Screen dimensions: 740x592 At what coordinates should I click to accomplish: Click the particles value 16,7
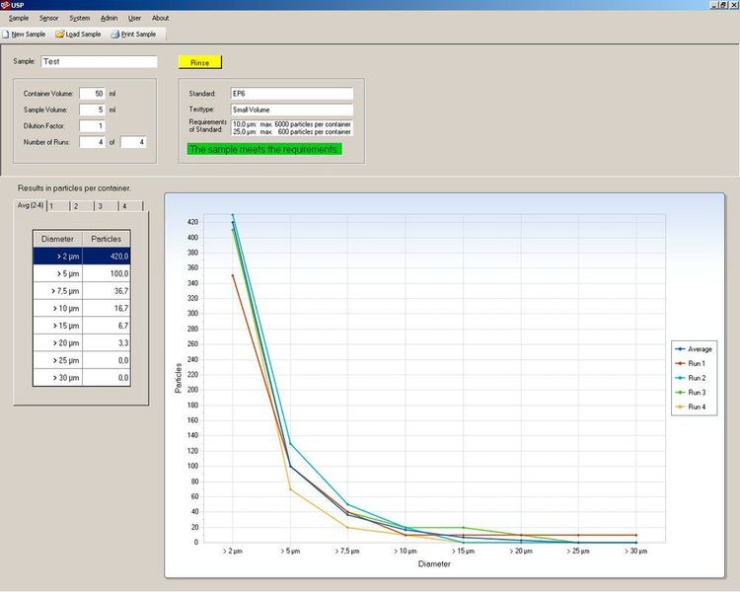(x=107, y=308)
